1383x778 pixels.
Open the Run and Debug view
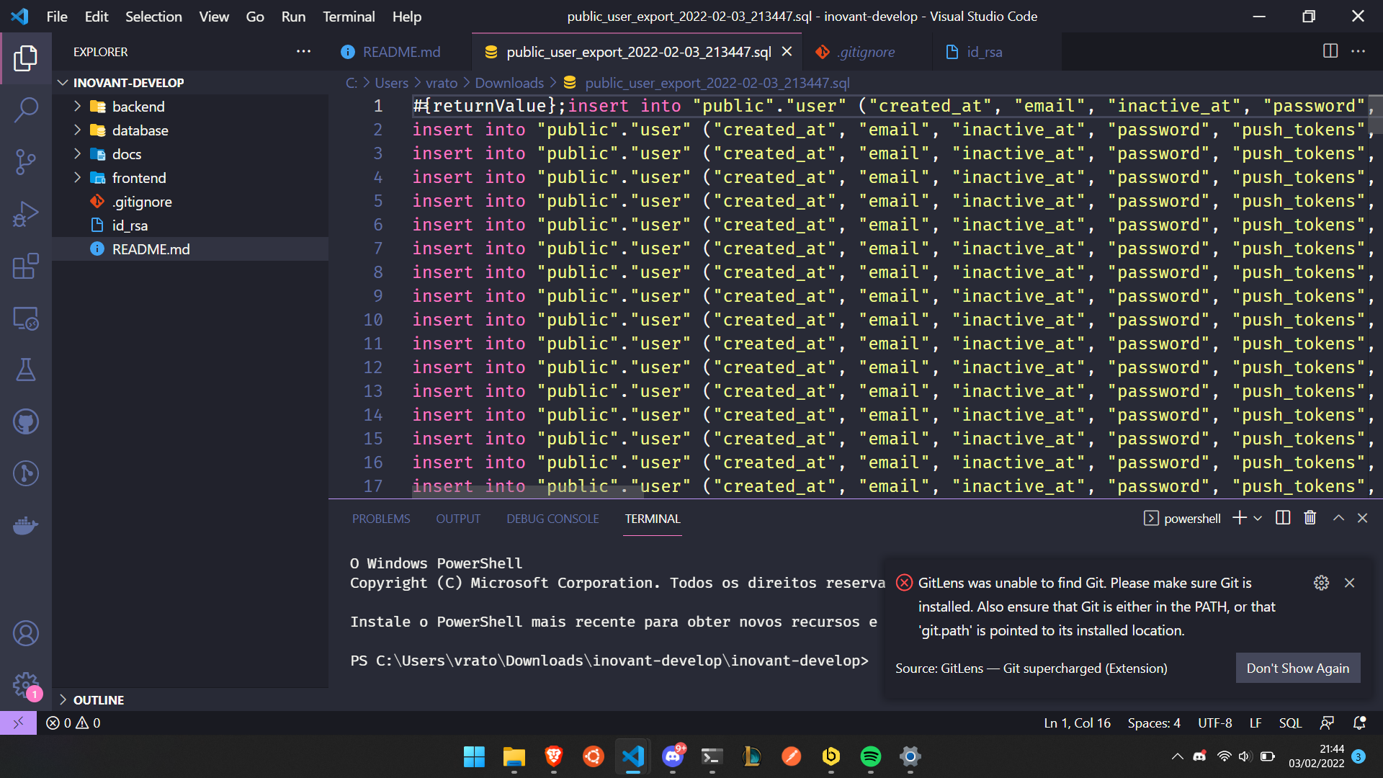tap(26, 214)
